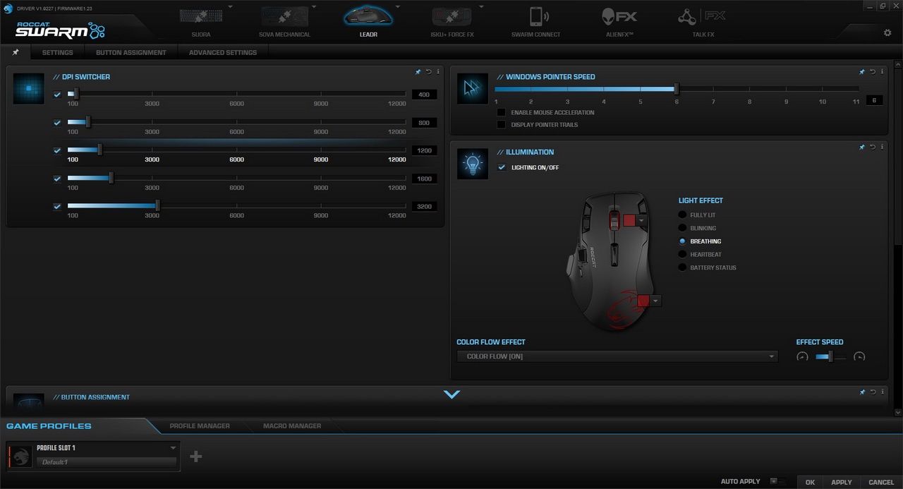
Task: Click the Apply button
Action: point(842,482)
